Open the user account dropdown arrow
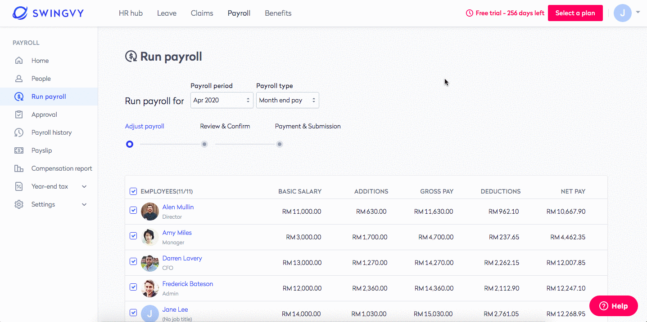Image resolution: width=647 pixels, height=322 pixels. point(638,13)
